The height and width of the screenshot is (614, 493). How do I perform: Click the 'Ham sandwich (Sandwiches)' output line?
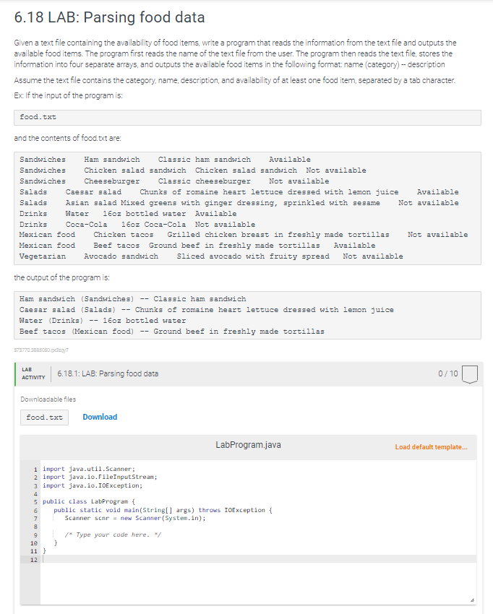coord(133,299)
